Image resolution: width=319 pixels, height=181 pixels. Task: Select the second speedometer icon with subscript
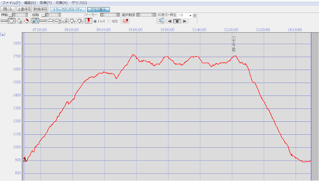tap(58, 21)
